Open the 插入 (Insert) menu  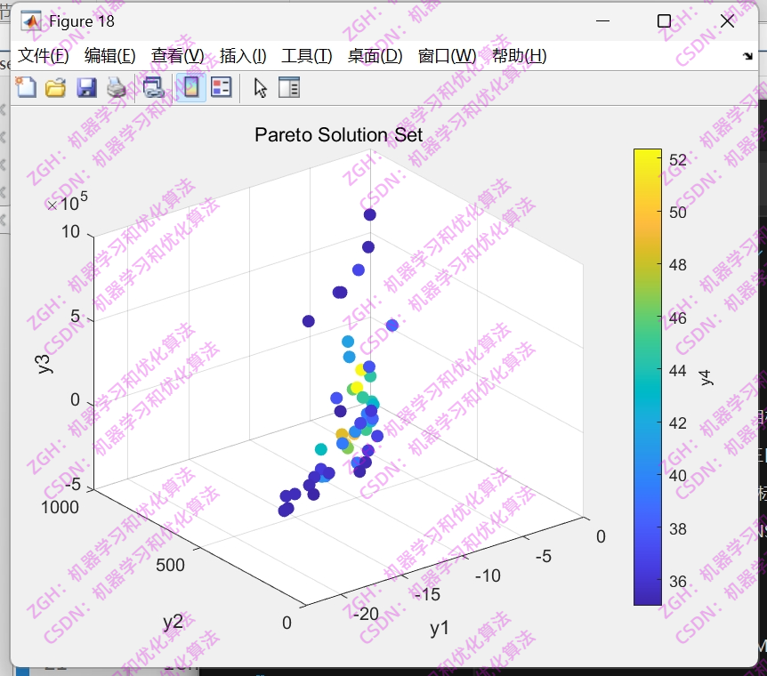(x=241, y=55)
